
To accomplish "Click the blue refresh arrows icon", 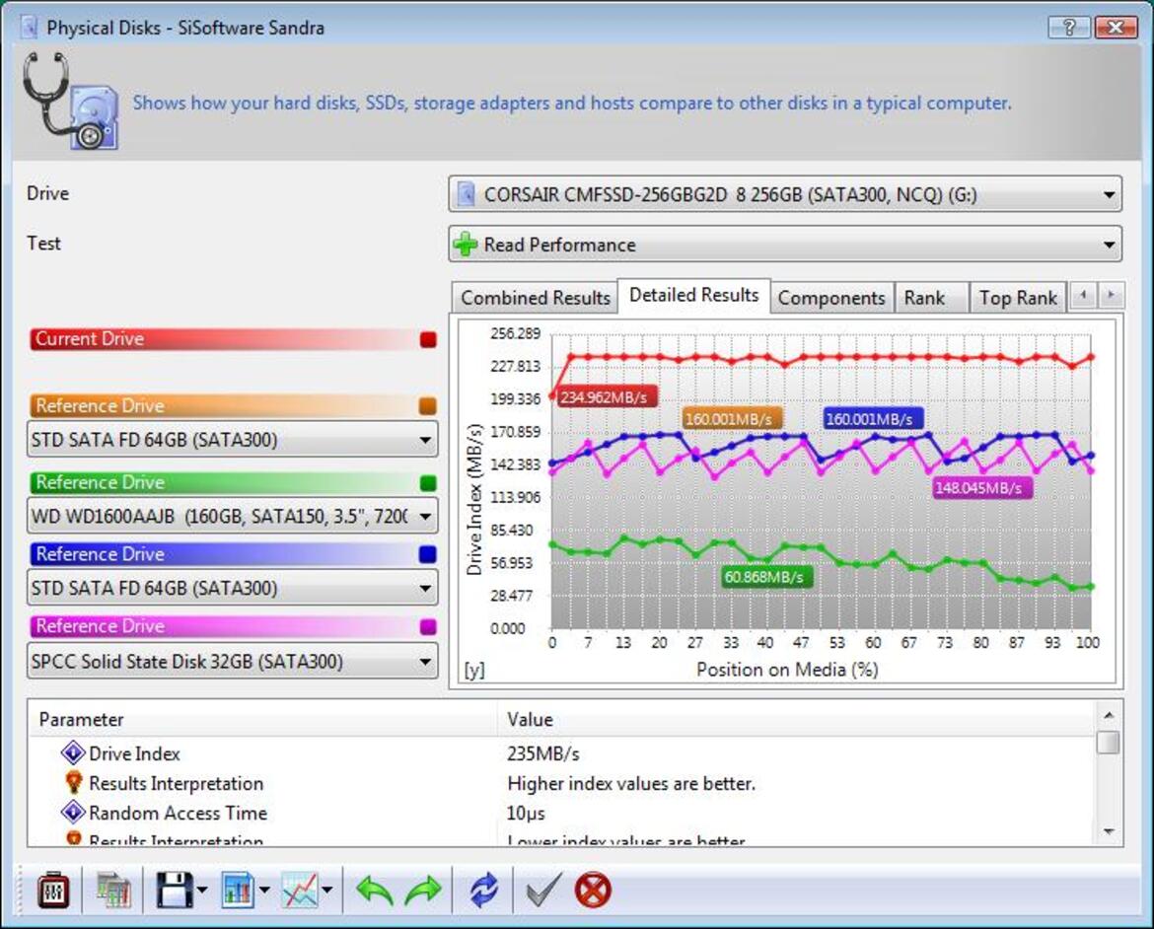I will tap(483, 891).
